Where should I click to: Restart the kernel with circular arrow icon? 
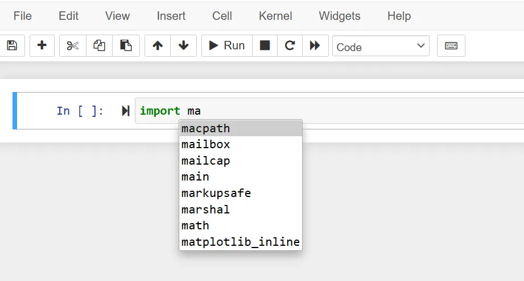pyautogui.click(x=290, y=45)
